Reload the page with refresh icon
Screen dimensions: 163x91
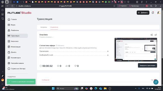pos(12,6)
